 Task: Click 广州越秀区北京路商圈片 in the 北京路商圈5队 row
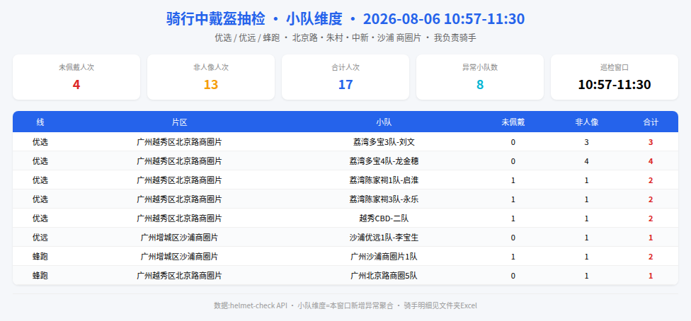pyautogui.click(x=179, y=276)
